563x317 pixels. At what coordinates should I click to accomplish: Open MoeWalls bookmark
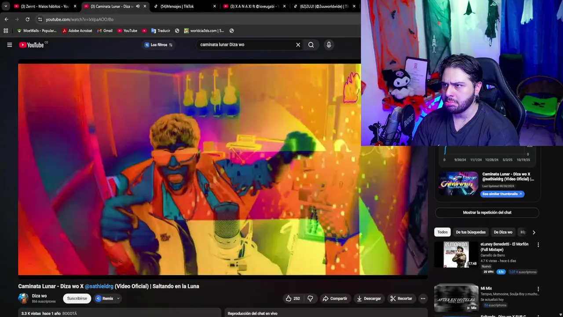pyautogui.click(x=37, y=31)
